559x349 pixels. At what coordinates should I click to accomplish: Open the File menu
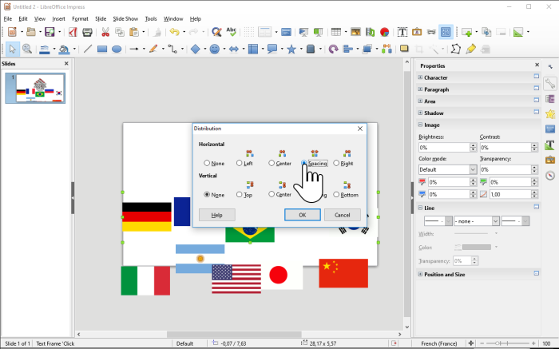click(7, 18)
